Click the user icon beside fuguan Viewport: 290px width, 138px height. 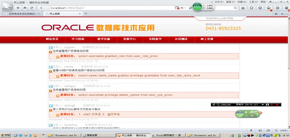pyautogui.click(x=51, y=48)
